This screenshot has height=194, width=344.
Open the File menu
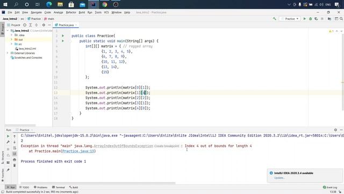click(10, 12)
